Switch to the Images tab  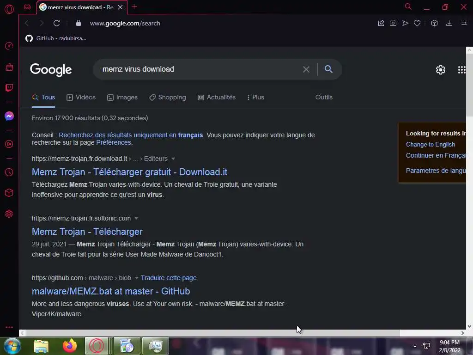(122, 97)
